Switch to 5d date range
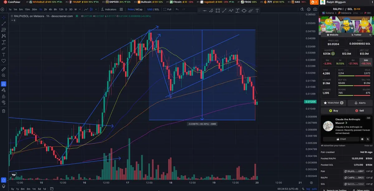Viewport: 374px width, 191px height. (x=39, y=189)
